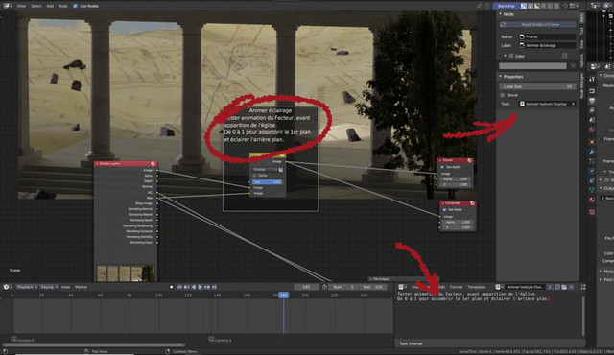
Task: Open the Playback dropdown in timeline
Action: click(x=27, y=287)
